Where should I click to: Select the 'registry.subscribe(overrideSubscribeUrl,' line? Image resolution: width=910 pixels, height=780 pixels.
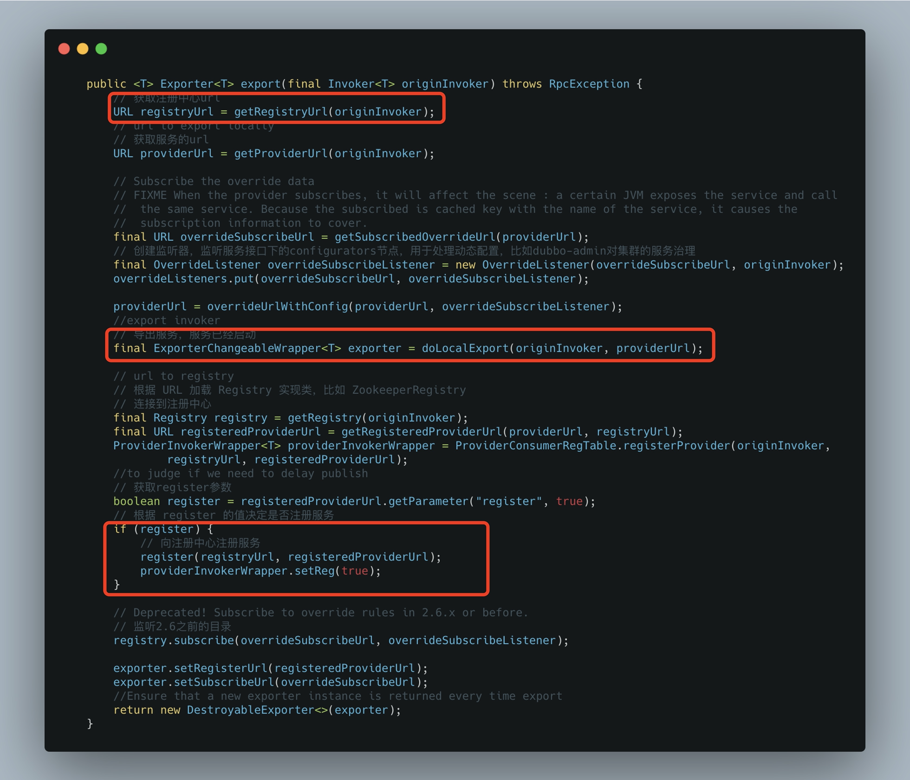tap(341, 640)
